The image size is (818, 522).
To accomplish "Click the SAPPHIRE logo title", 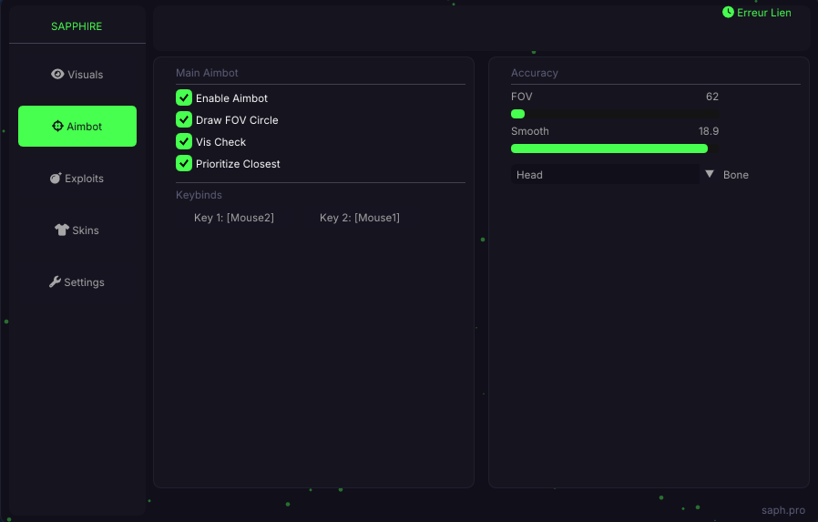I will tap(77, 26).
